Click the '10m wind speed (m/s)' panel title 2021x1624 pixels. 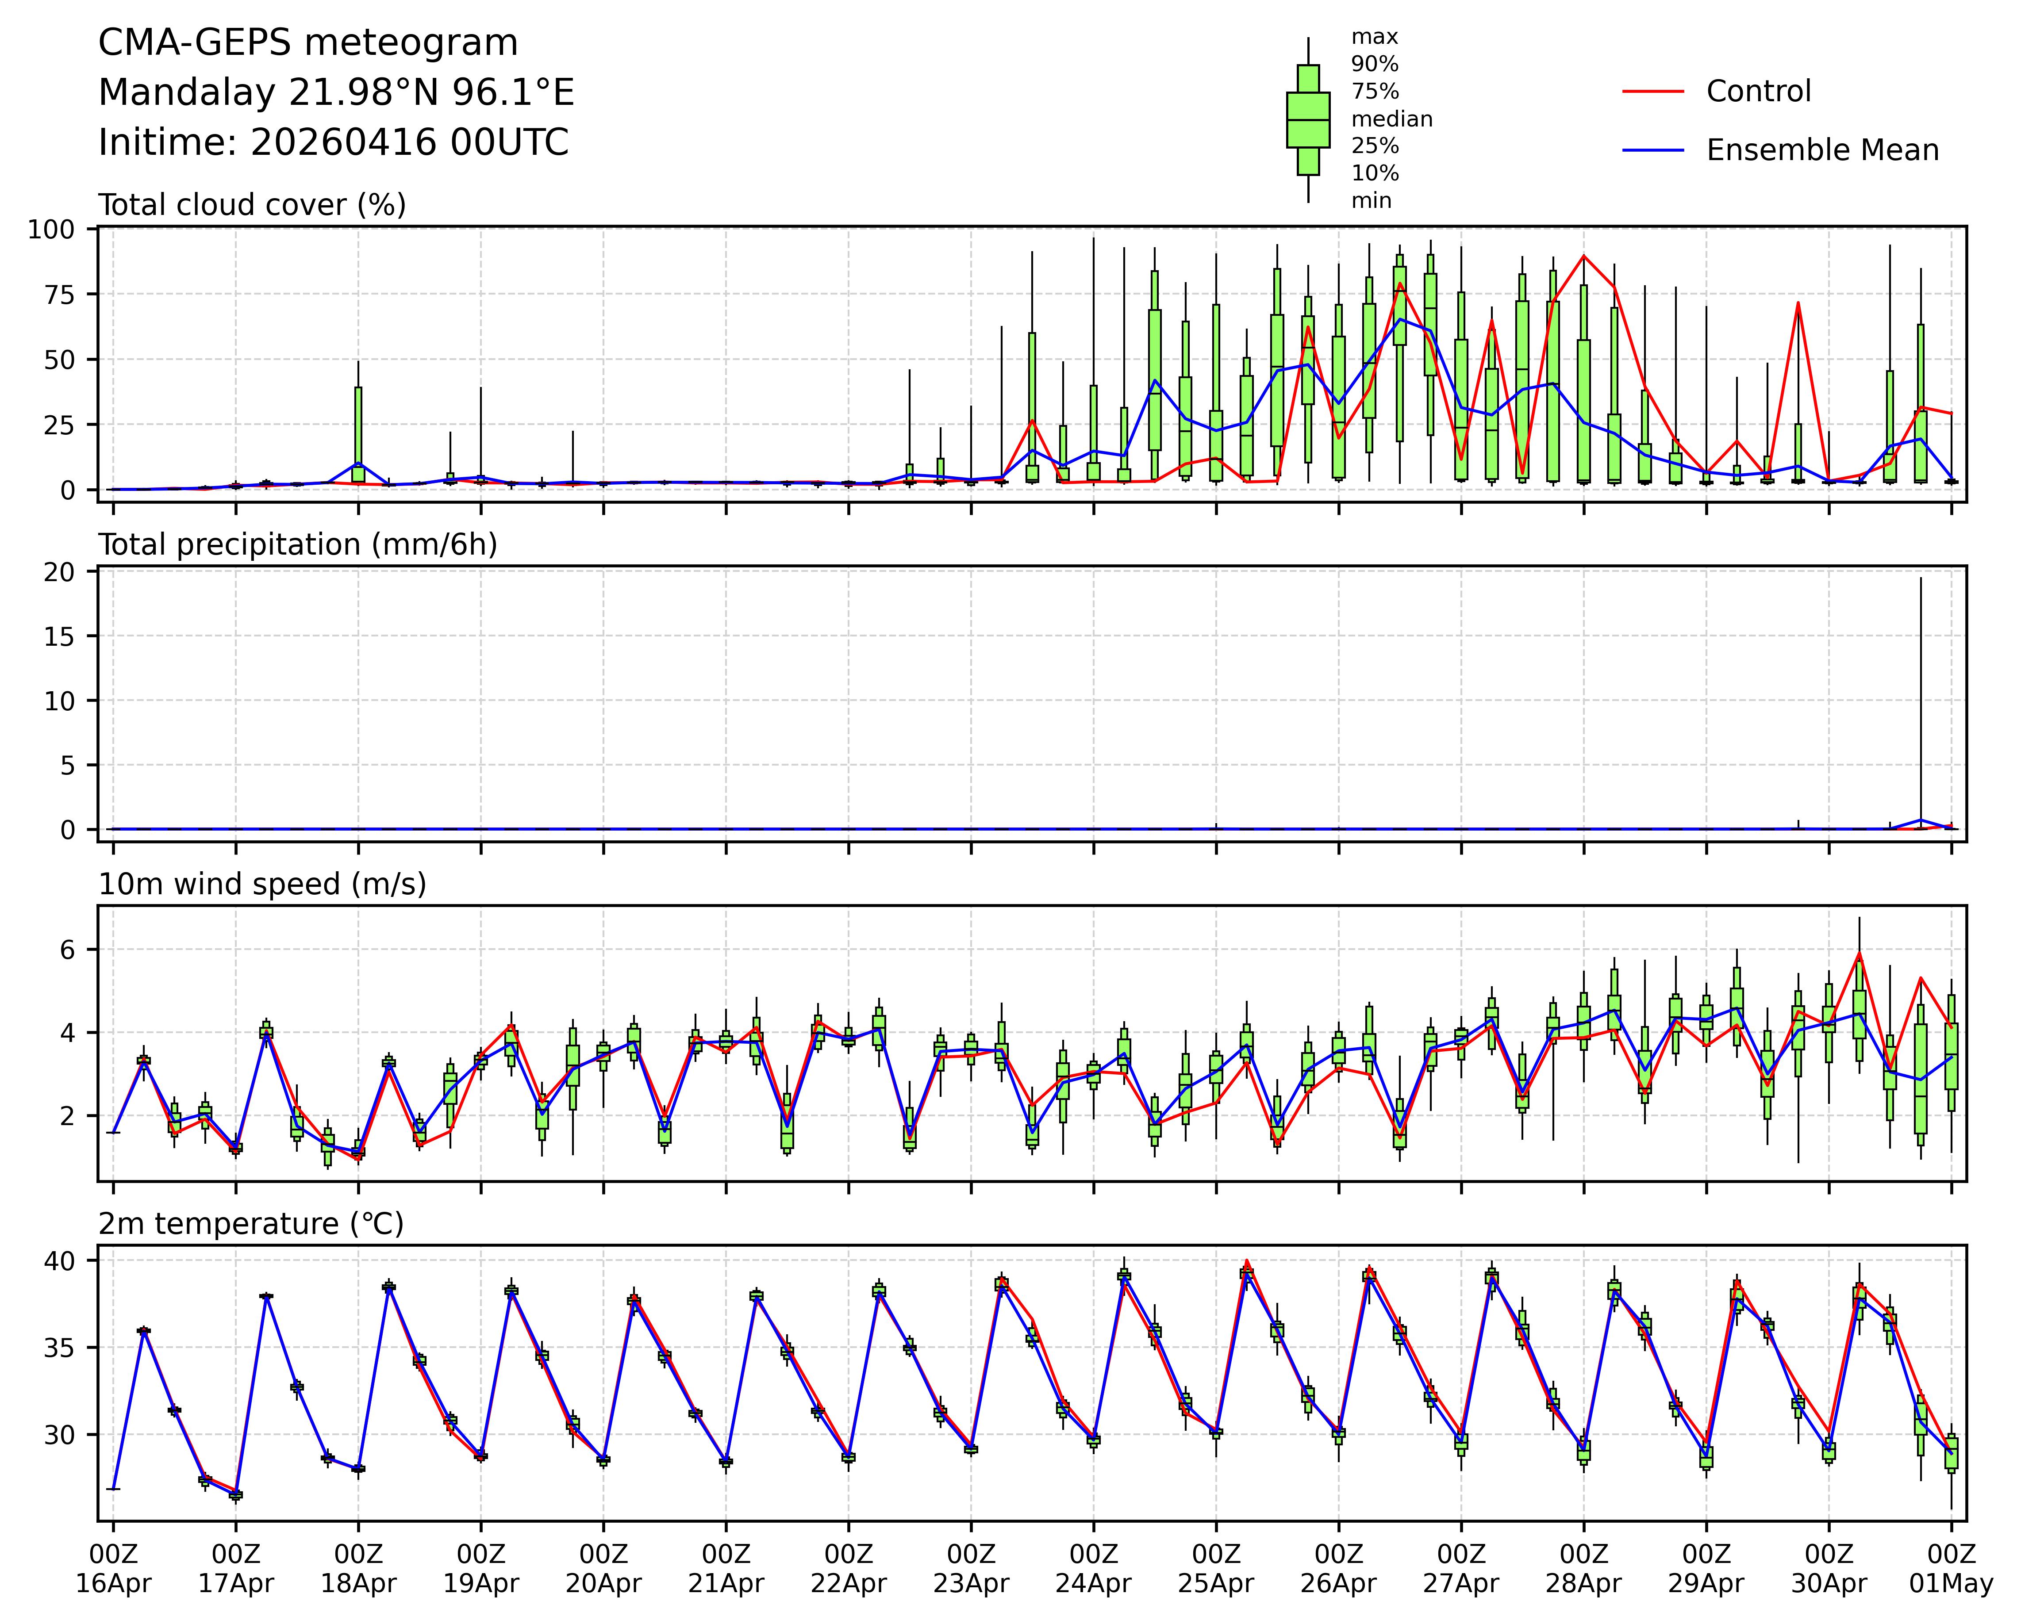tap(262, 884)
